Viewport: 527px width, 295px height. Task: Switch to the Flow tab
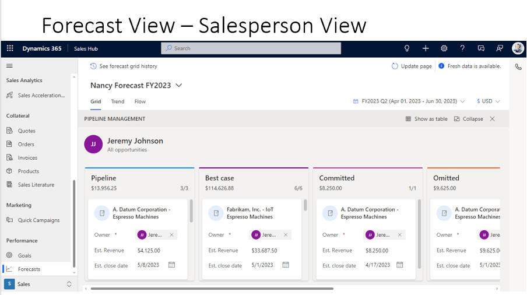(x=140, y=101)
